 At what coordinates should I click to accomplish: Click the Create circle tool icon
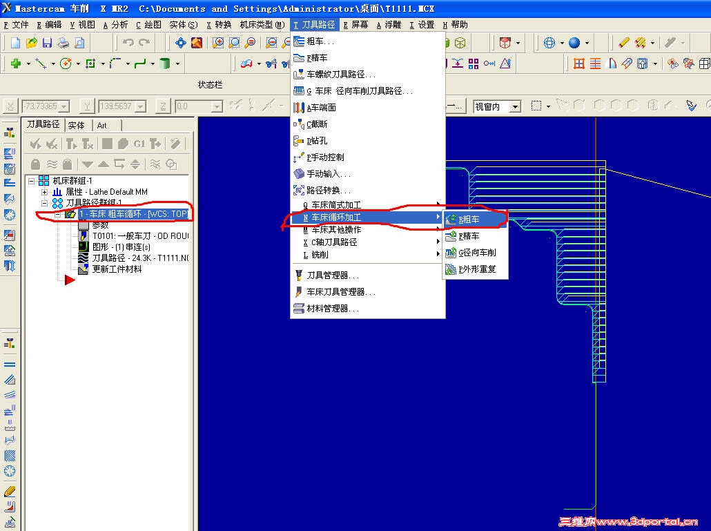pos(66,64)
